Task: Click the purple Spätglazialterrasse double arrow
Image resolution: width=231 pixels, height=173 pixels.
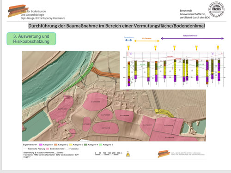Action: (x=192, y=38)
